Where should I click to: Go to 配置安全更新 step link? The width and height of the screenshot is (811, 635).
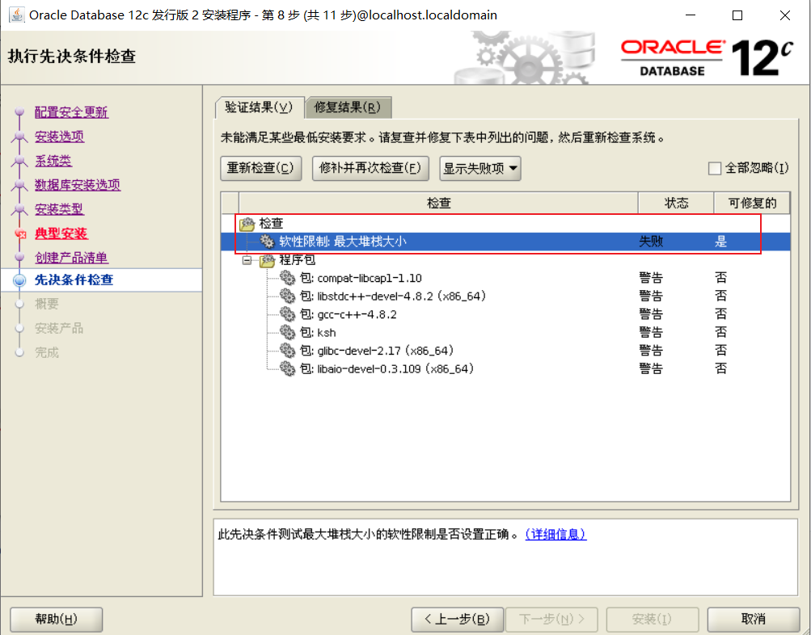click(x=71, y=112)
